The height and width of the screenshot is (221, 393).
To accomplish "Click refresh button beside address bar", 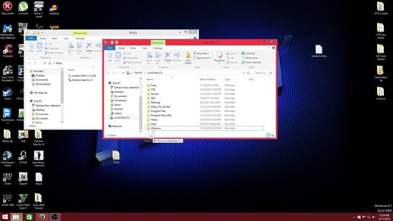I will (x=248, y=73).
